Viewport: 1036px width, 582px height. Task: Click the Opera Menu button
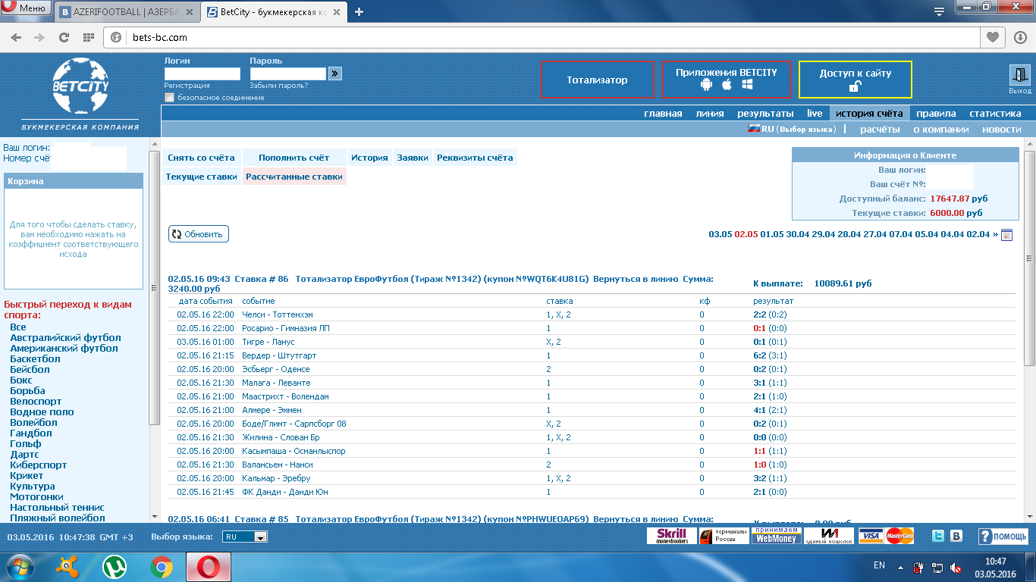coord(27,9)
